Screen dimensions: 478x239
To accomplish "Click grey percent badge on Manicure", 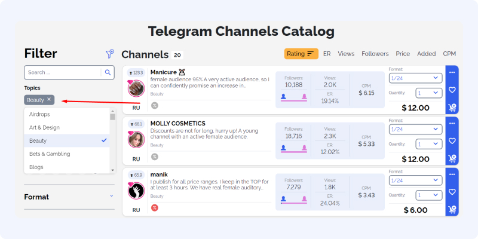I will pyautogui.click(x=155, y=106).
